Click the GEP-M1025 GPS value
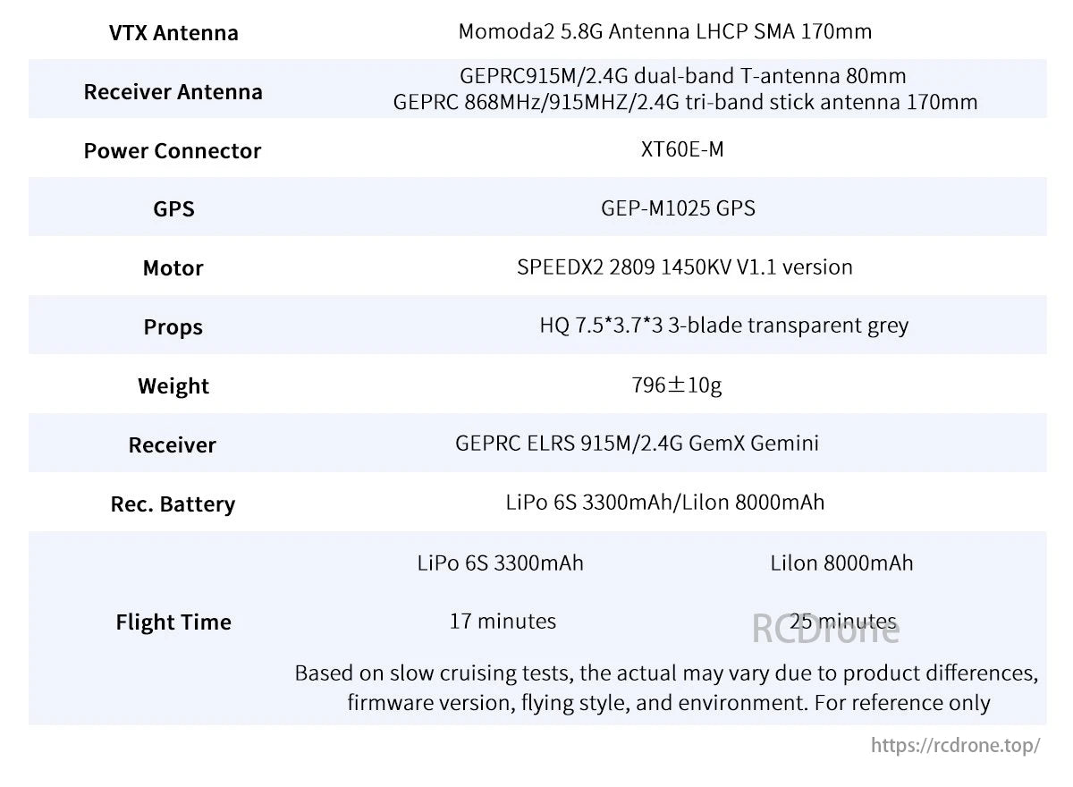Screen dimensions: 1073x787 click(x=678, y=208)
